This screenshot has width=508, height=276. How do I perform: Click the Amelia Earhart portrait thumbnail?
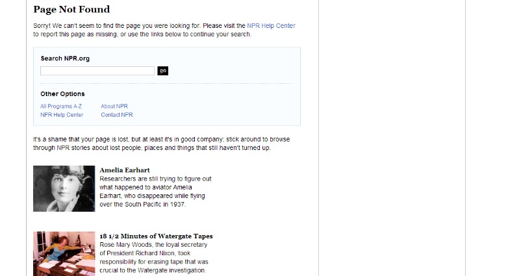[64, 188]
